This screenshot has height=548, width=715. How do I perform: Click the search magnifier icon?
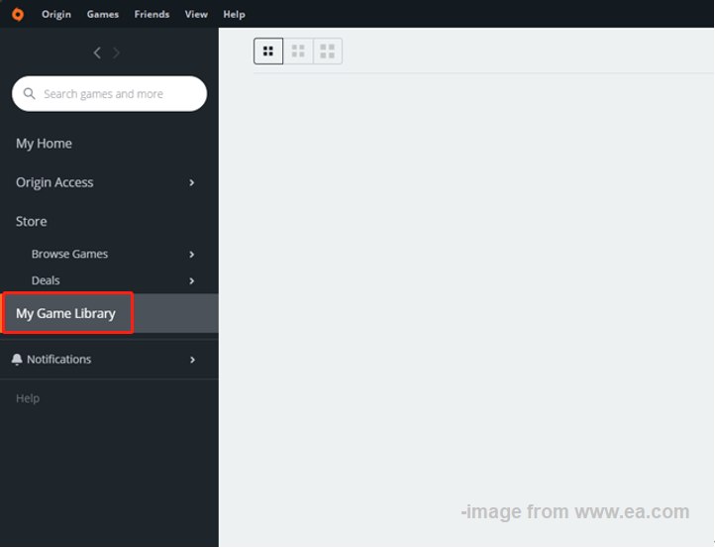[29, 94]
